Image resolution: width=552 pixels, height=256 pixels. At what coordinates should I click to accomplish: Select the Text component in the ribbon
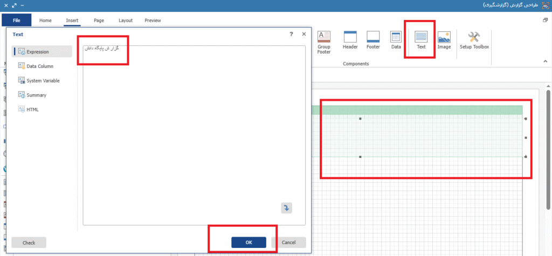point(421,40)
